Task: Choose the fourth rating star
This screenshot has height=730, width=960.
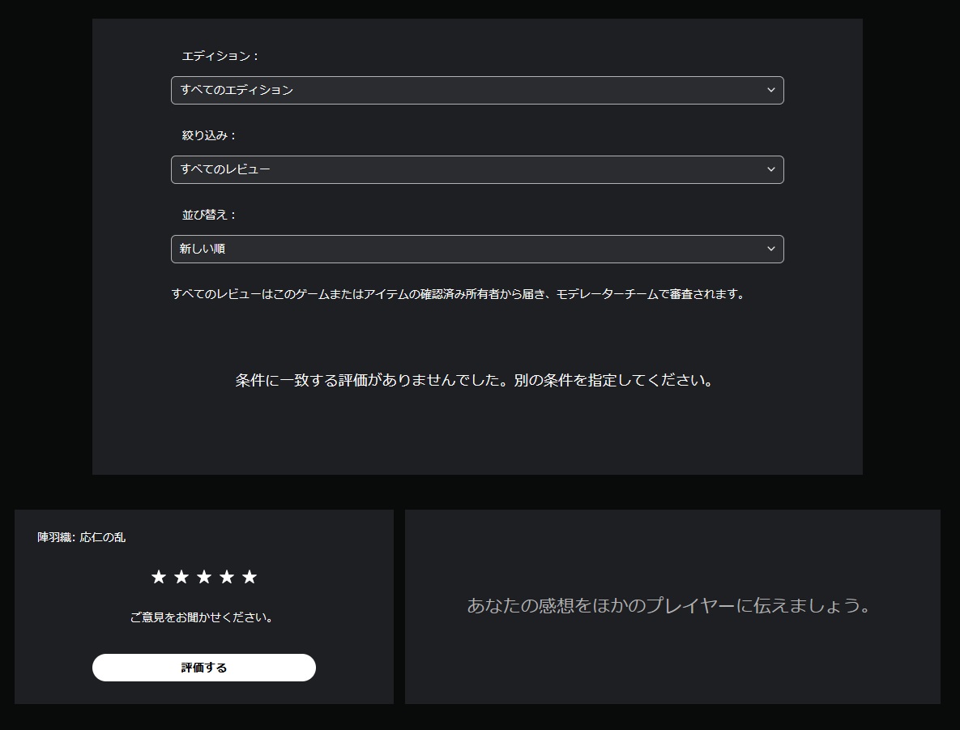Action: click(x=227, y=577)
